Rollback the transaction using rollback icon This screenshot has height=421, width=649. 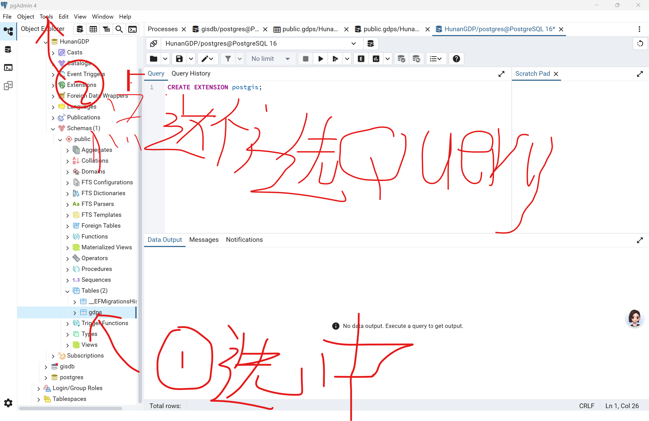pos(416,59)
